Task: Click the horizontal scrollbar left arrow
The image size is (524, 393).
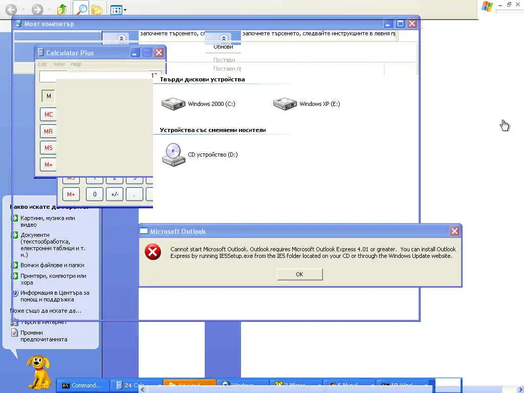Action: (143, 389)
